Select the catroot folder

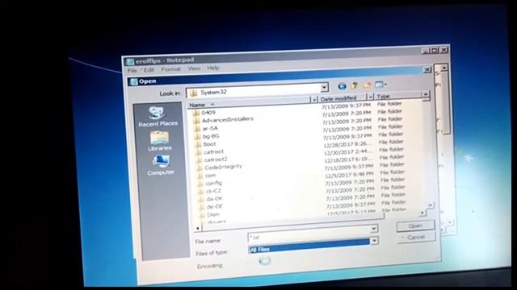[x=213, y=152]
